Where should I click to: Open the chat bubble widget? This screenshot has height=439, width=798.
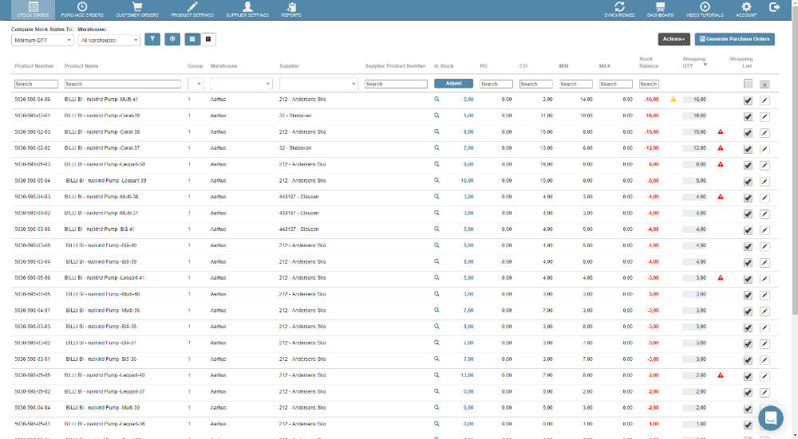770,418
